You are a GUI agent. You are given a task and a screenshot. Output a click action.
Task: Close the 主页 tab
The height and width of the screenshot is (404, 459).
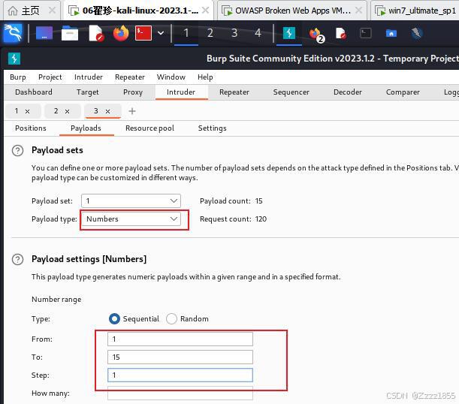pyautogui.click(x=52, y=11)
